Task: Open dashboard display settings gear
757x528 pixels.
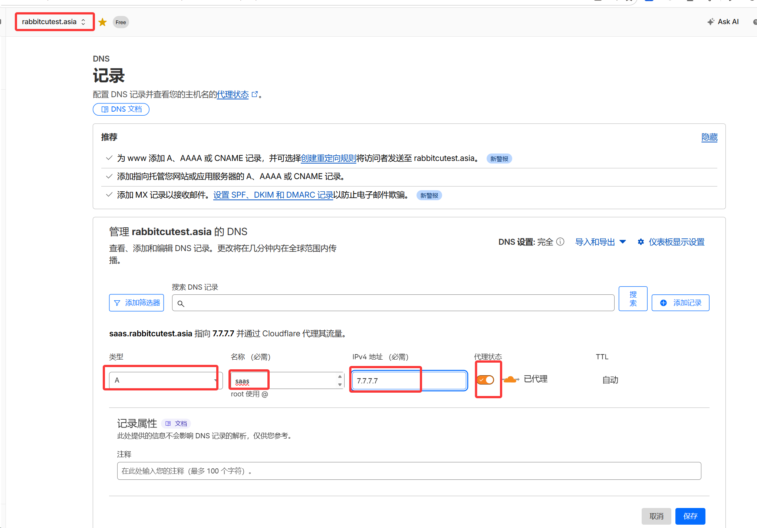Action: pyautogui.click(x=641, y=242)
